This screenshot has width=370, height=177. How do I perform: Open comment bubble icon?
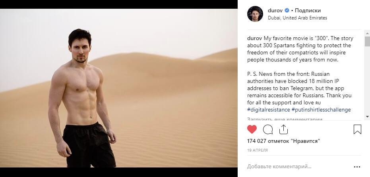point(267,129)
